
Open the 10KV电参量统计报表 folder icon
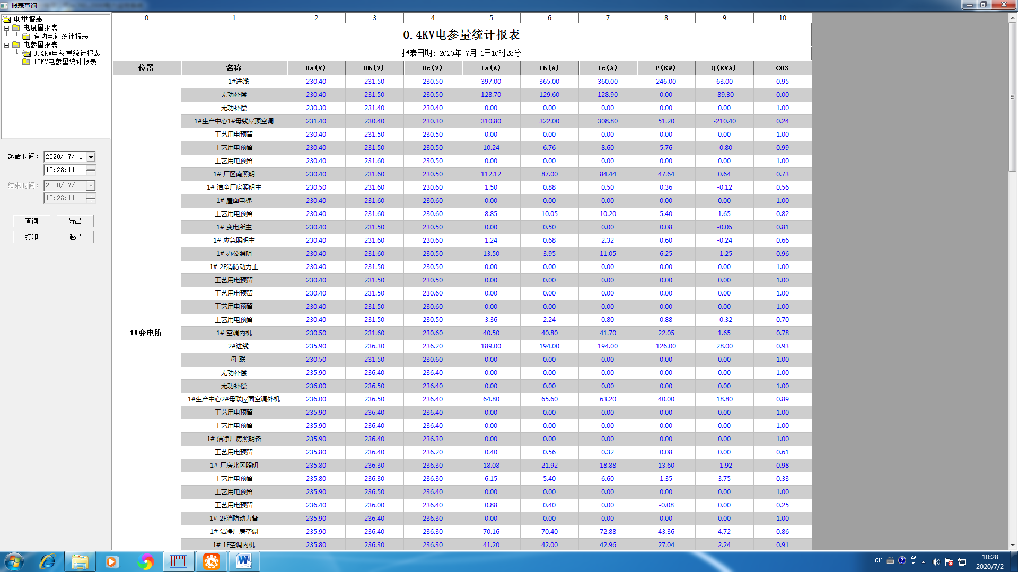point(26,62)
